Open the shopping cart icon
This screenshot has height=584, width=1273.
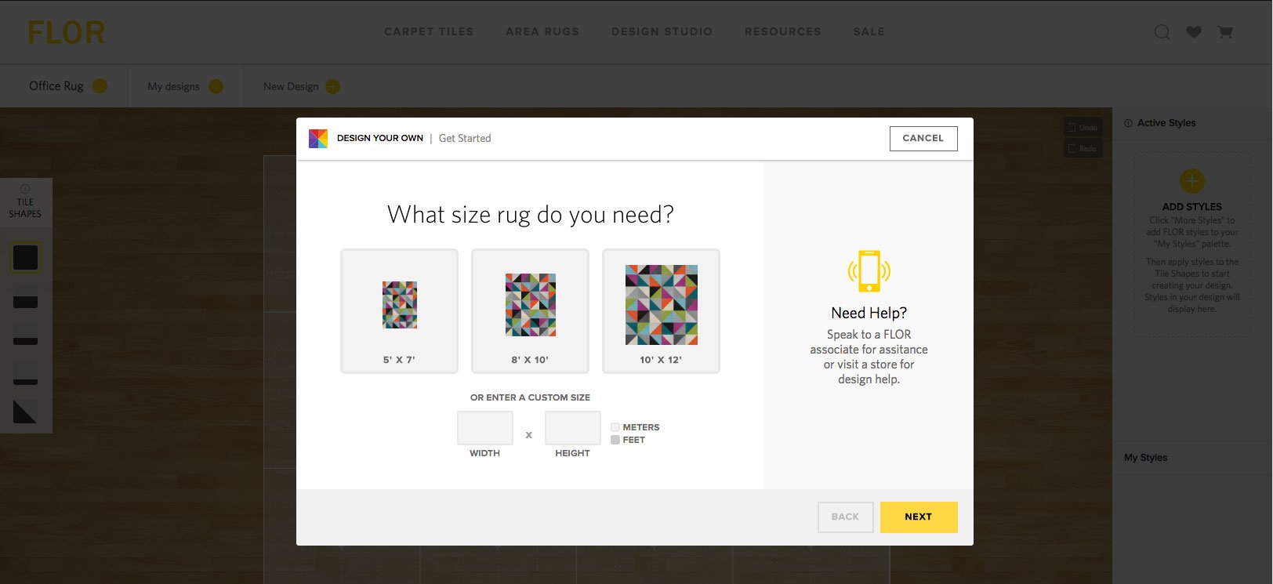(x=1225, y=32)
